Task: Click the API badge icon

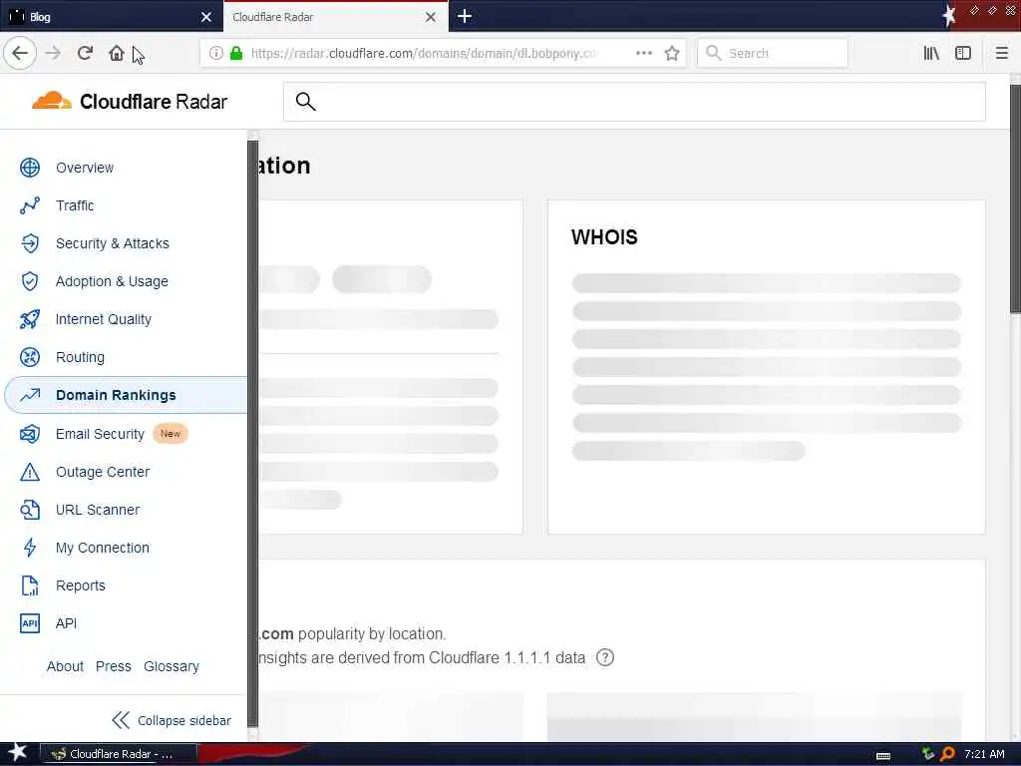Action: [29, 623]
